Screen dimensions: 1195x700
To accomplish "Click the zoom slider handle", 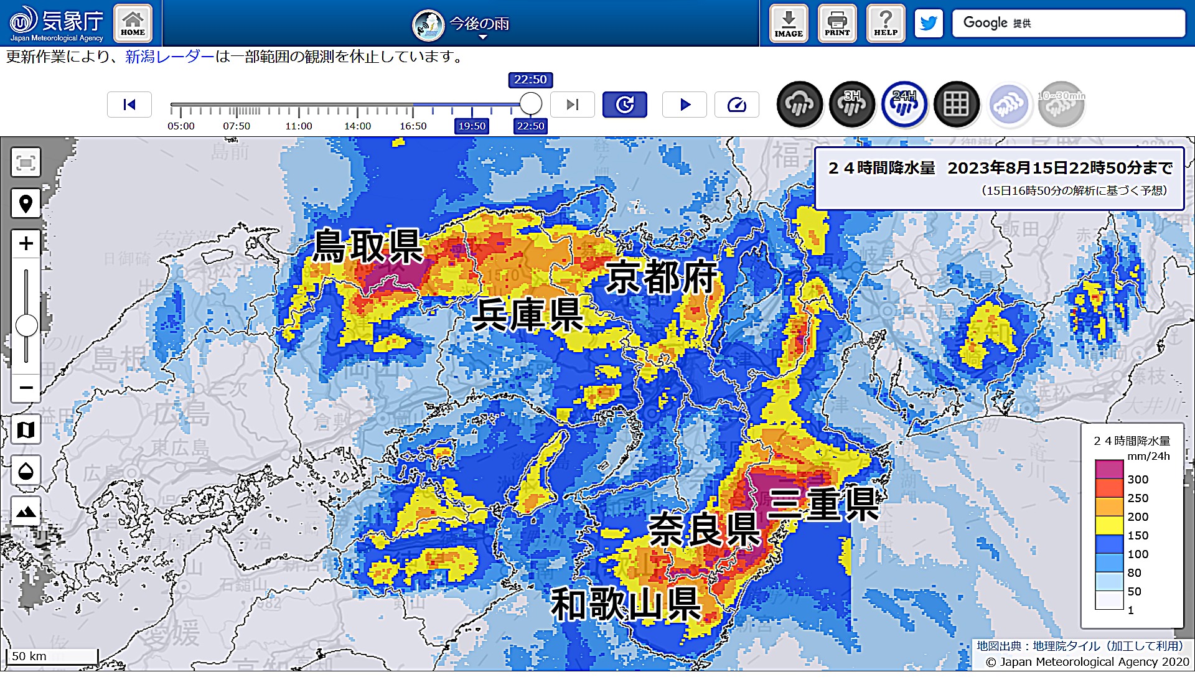I will tap(26, 325).
